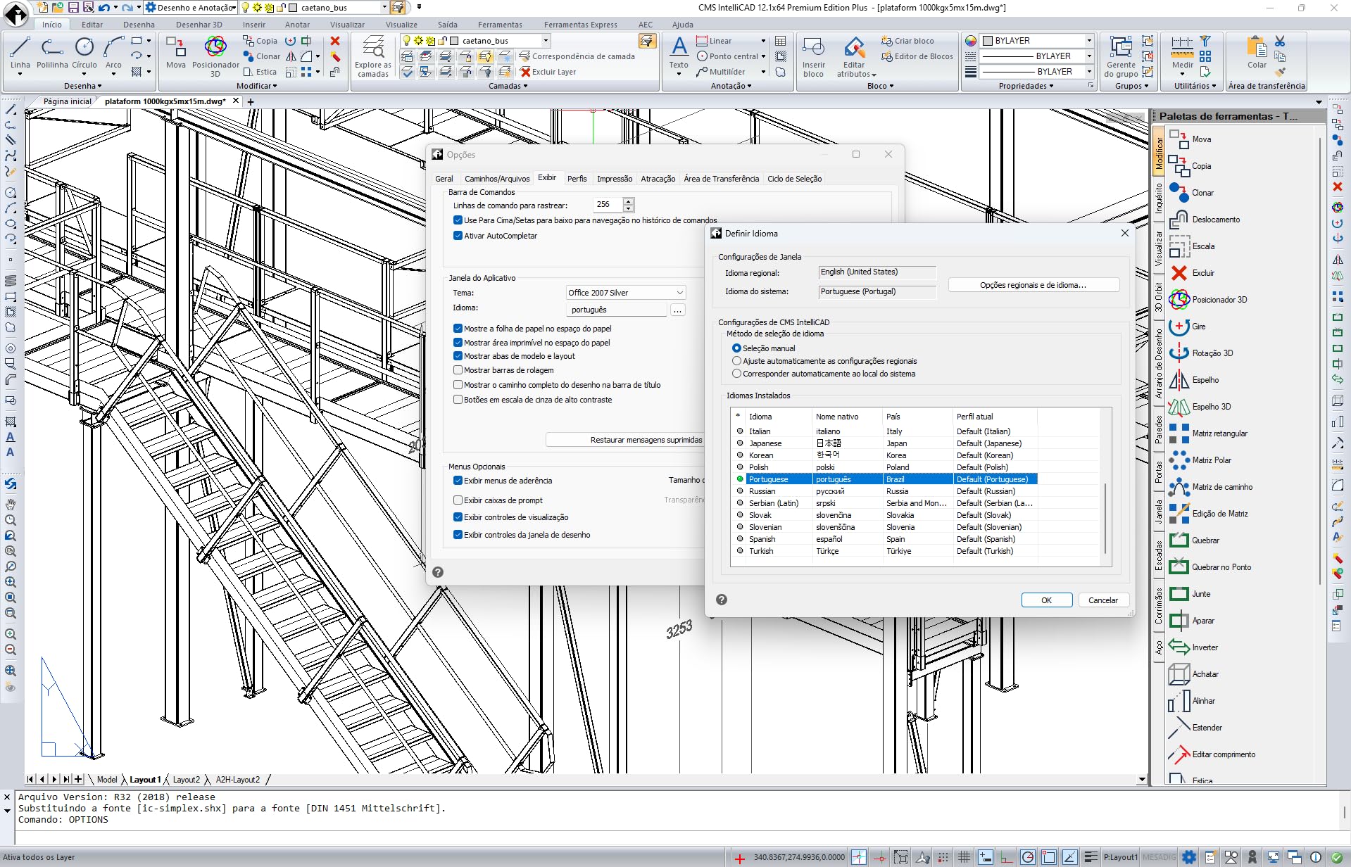Select Aparar in tool palette
This screenshot has width=1351, height=867.
tap(1192, 621)
